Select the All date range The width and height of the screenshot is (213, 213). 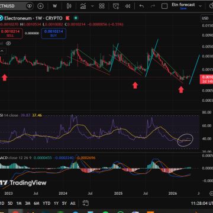(73, 203)
